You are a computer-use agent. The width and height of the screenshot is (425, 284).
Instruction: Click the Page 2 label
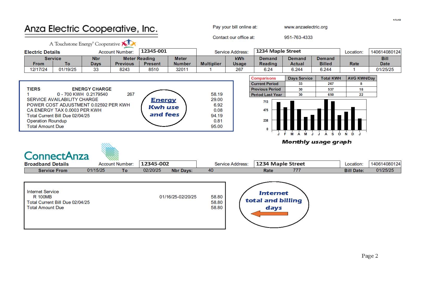[x=370, y=256]
